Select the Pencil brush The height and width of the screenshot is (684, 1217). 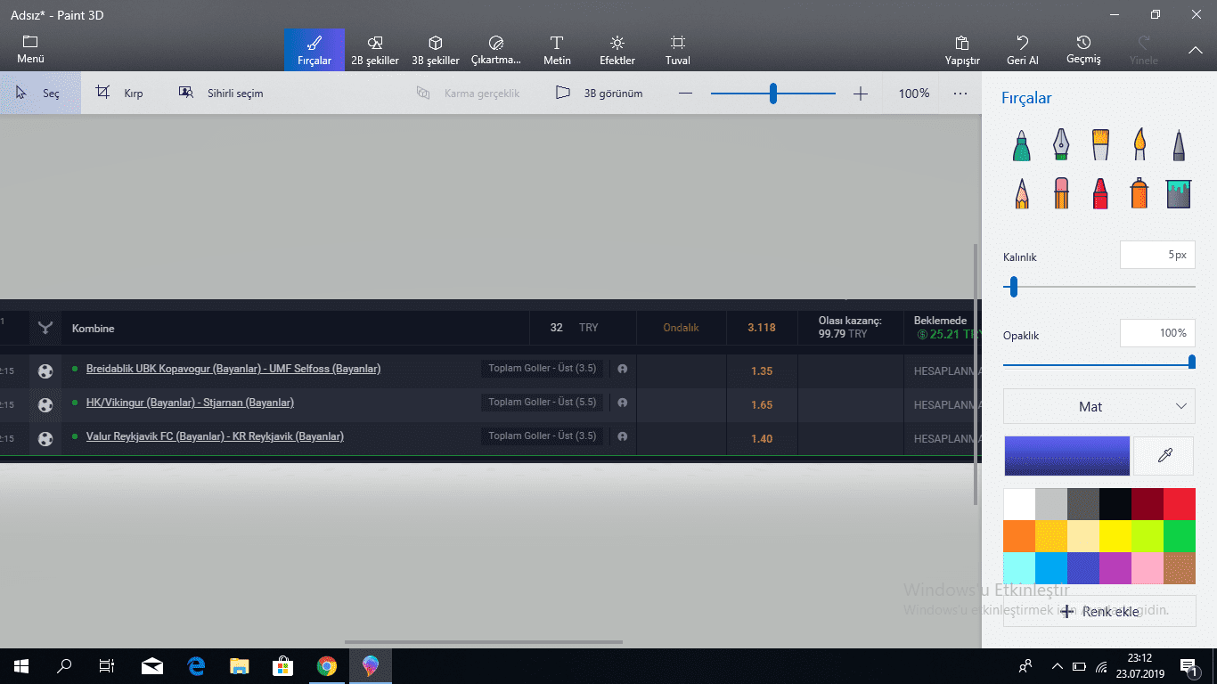[x=1022, y=193]
